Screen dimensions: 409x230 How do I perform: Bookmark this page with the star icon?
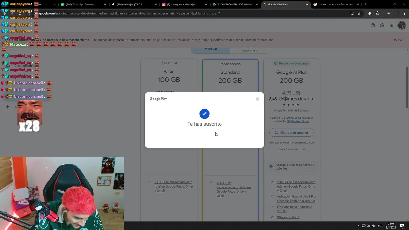coord(359,13)
